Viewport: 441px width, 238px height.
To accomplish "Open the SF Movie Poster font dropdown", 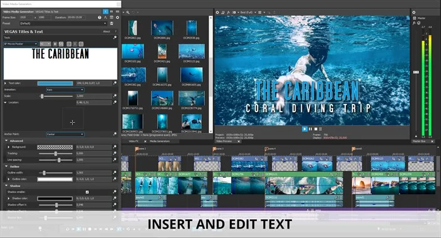I will pyautogui.click(x=21, y=44).
